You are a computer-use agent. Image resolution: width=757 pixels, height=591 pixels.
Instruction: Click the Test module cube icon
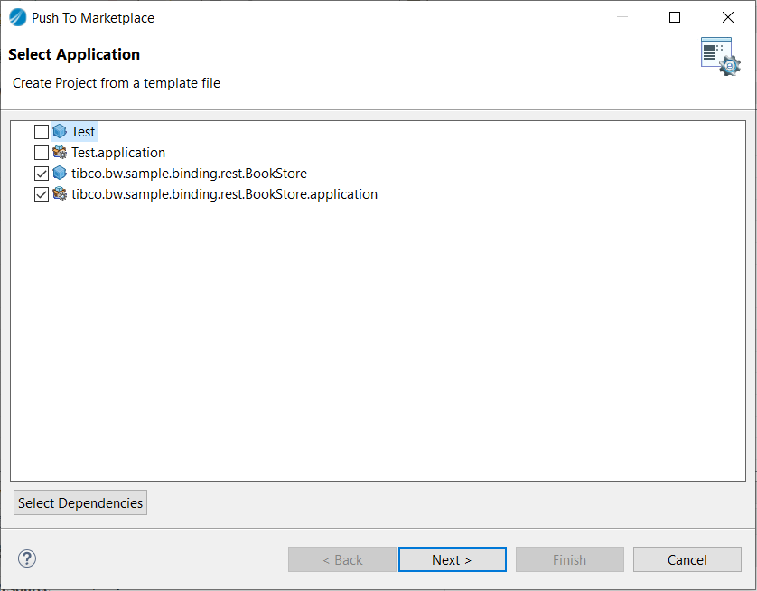[x=60, y=131]
